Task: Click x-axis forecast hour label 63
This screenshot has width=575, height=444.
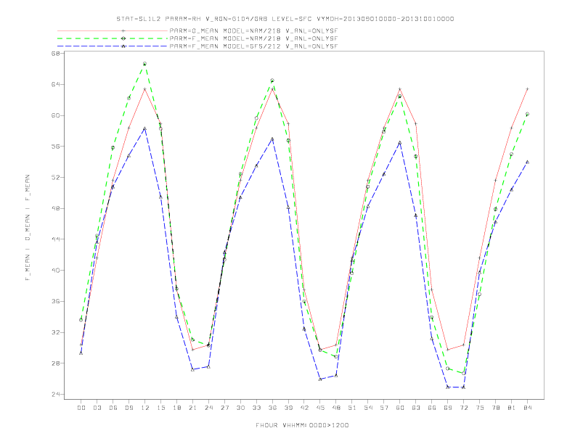Action: click(x=416, y=408)
